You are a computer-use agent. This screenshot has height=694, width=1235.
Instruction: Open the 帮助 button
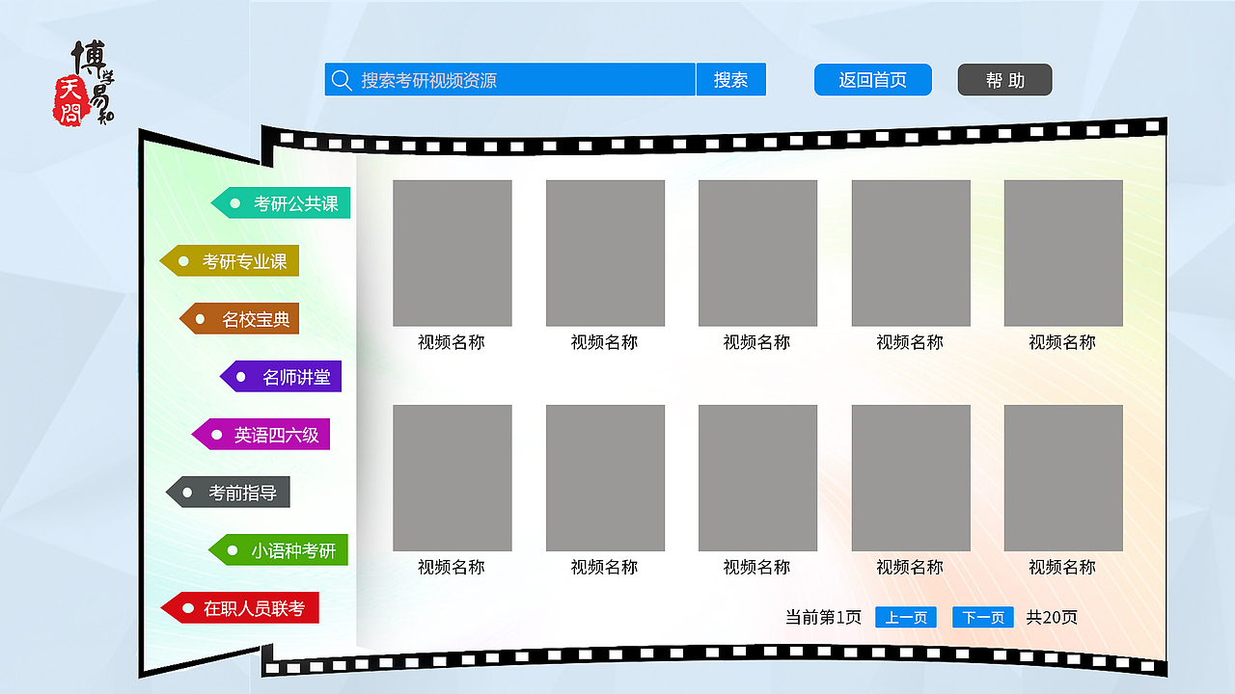point(1004,80)
